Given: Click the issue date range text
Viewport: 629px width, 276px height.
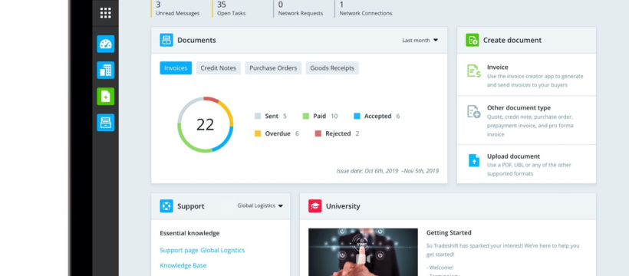Looking at the screenshot, I should (x=387, y=171).
